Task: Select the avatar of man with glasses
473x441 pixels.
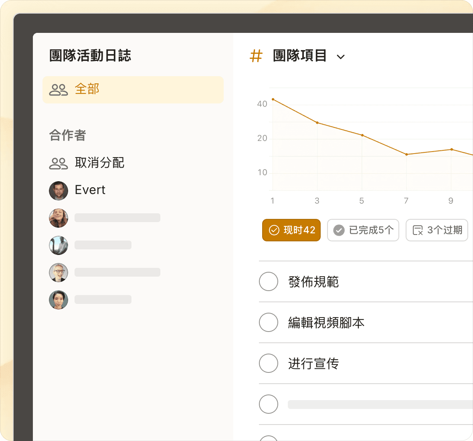Action: click(x=59, y=273)
